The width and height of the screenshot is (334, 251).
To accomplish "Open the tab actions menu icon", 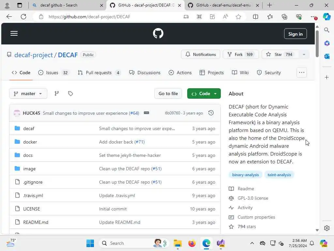I will coord(19,5).
